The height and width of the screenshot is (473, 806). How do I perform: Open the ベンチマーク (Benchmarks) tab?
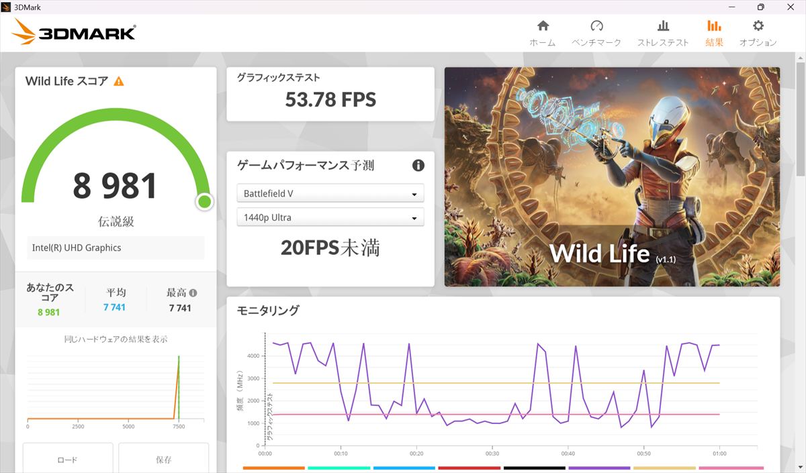(596, 33)
